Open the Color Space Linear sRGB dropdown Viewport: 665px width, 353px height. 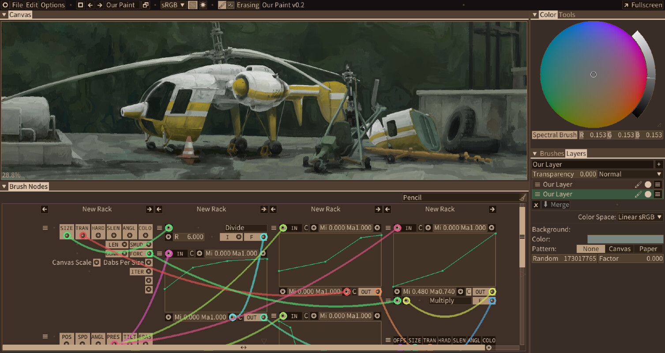tap(640, 217)
